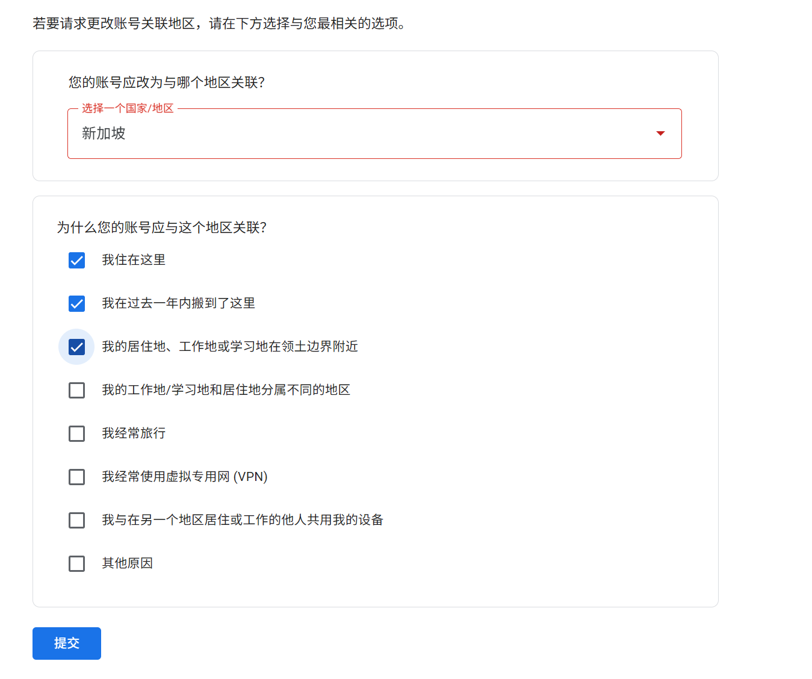Open the 选择一个国家/地区 dropdown arrow
The height and width of the screenshot is (679, 812).
[660, 134]
